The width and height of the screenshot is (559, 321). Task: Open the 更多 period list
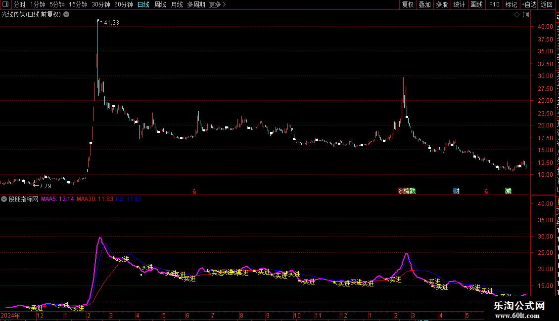click(x=217, y=4)
